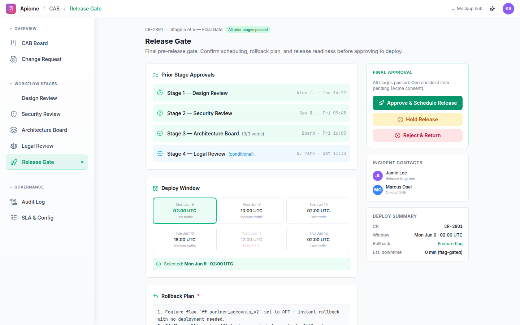Click the Board · Fri 16:00 approver text

pyautogui.click(x=324, y=133)
